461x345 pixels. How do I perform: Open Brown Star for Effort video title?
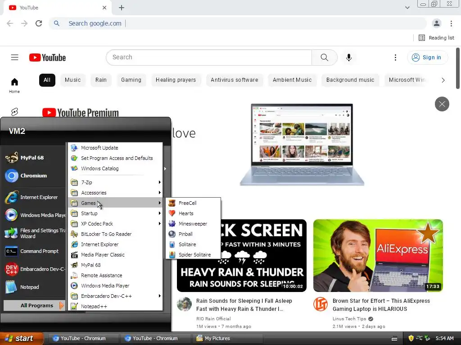pyautogui.click(x=381, y=305)
